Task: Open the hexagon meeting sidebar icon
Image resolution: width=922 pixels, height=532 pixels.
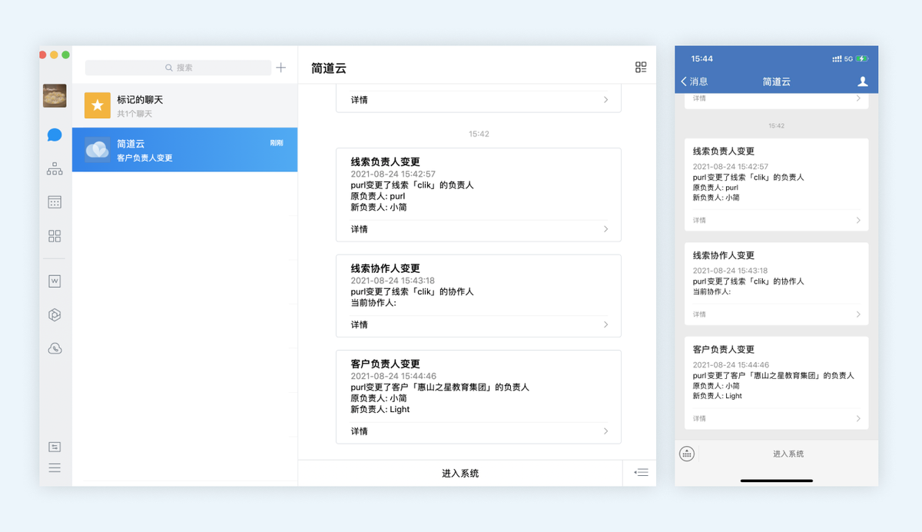Action: click(55, 315)
